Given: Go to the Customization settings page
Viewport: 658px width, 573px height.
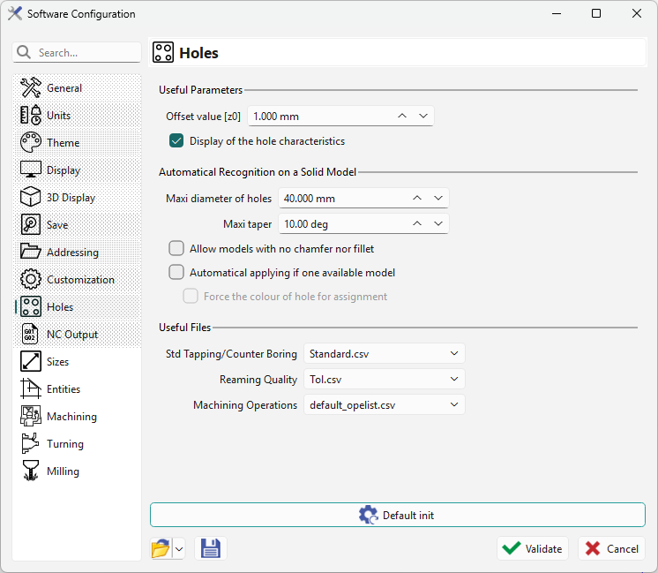Looking at the screenshot, I should click(80, 280).
